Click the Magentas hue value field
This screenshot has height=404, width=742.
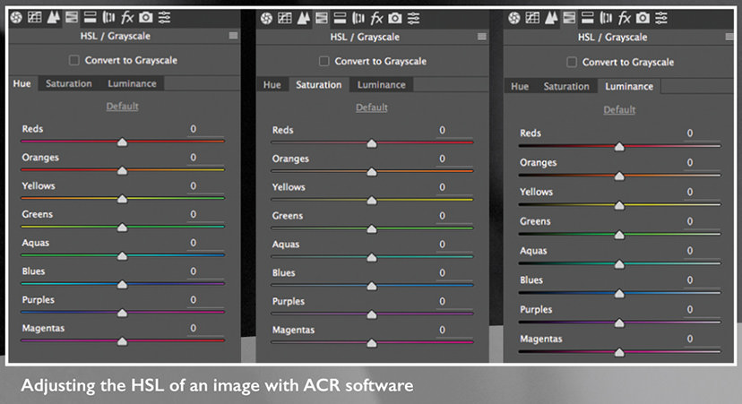[204, 329]
